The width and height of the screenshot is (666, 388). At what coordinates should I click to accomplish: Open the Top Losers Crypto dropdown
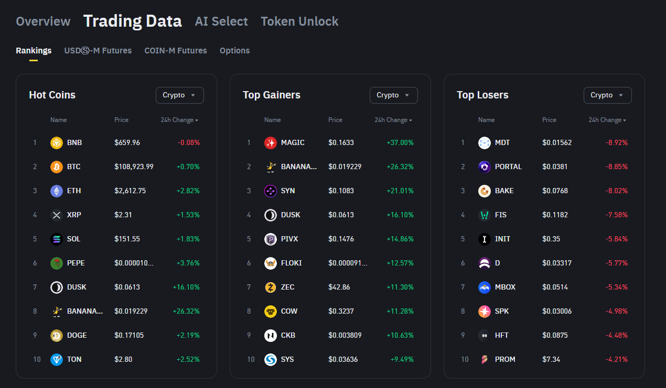click(x=607, y=95)
